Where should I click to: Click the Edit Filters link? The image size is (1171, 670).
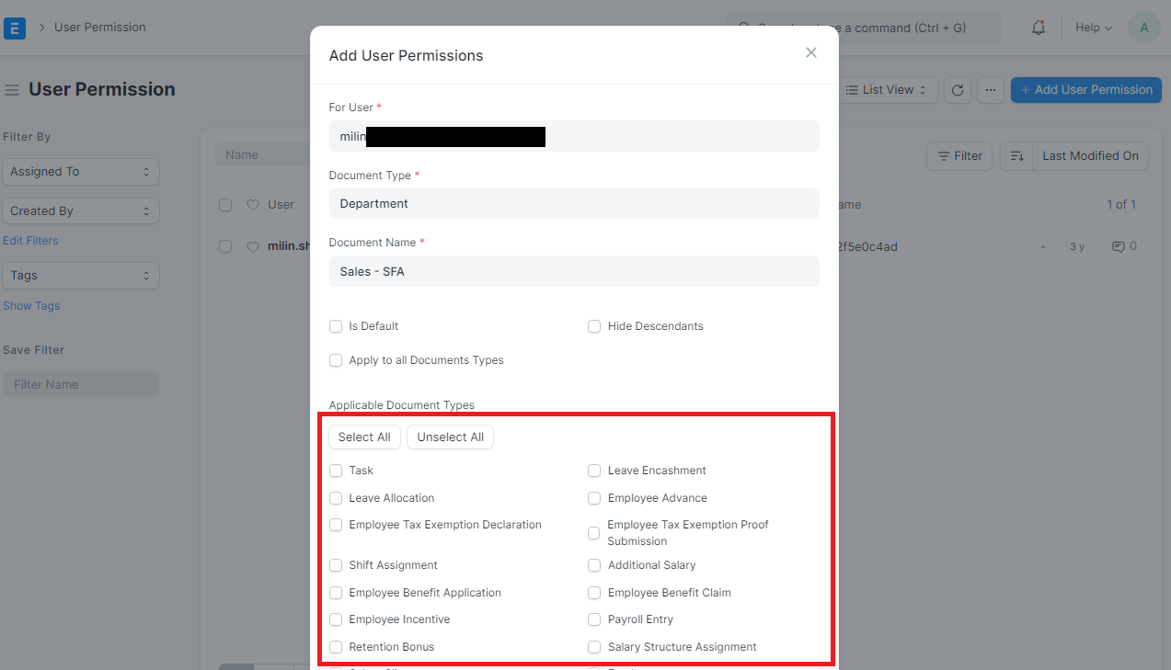tap(31, 240)
